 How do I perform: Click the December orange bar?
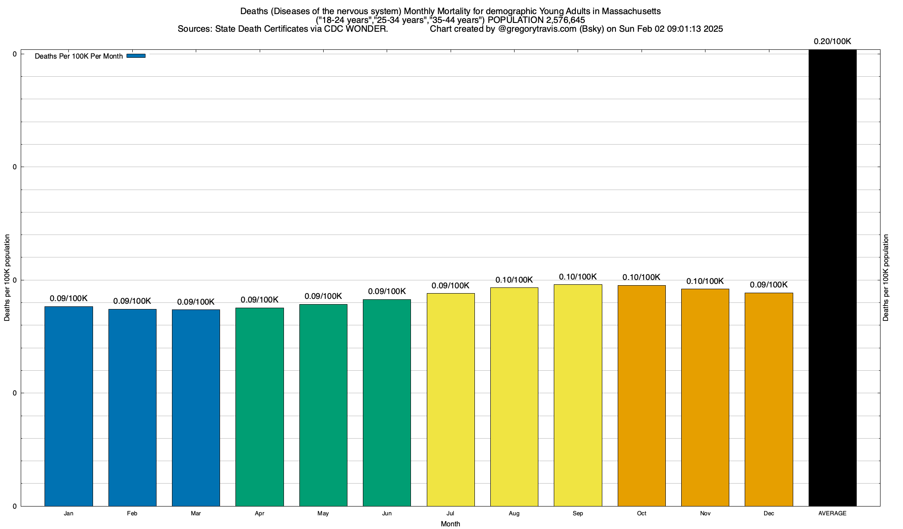tap(769, 399)
